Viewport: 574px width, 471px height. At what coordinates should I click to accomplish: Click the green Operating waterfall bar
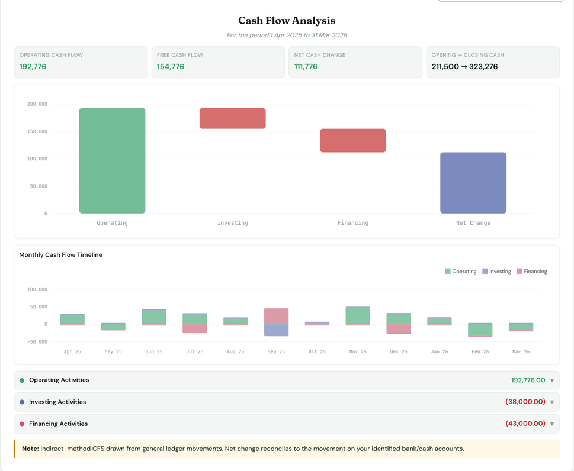click(x=113, y=160)
